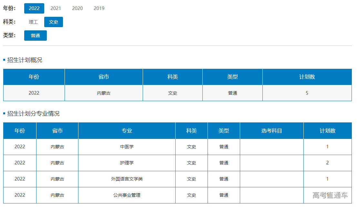Screen dimensions: 357x208
Task: Select the 2022 year filter
Action: [34, 8]
